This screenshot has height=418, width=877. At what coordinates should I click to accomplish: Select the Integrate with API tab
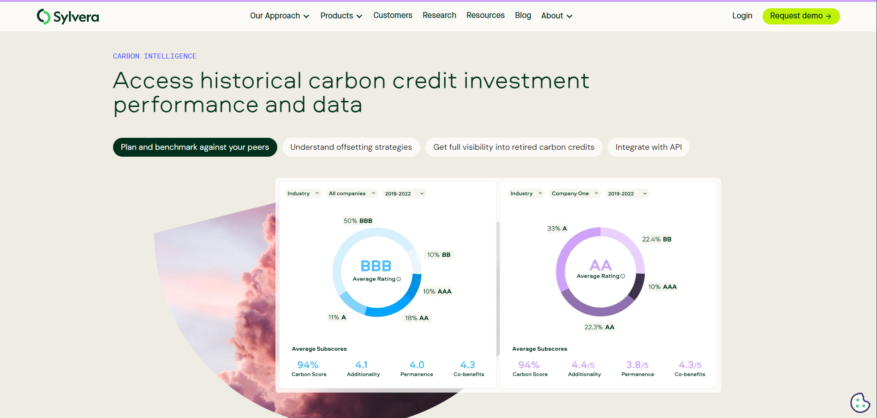648,147
